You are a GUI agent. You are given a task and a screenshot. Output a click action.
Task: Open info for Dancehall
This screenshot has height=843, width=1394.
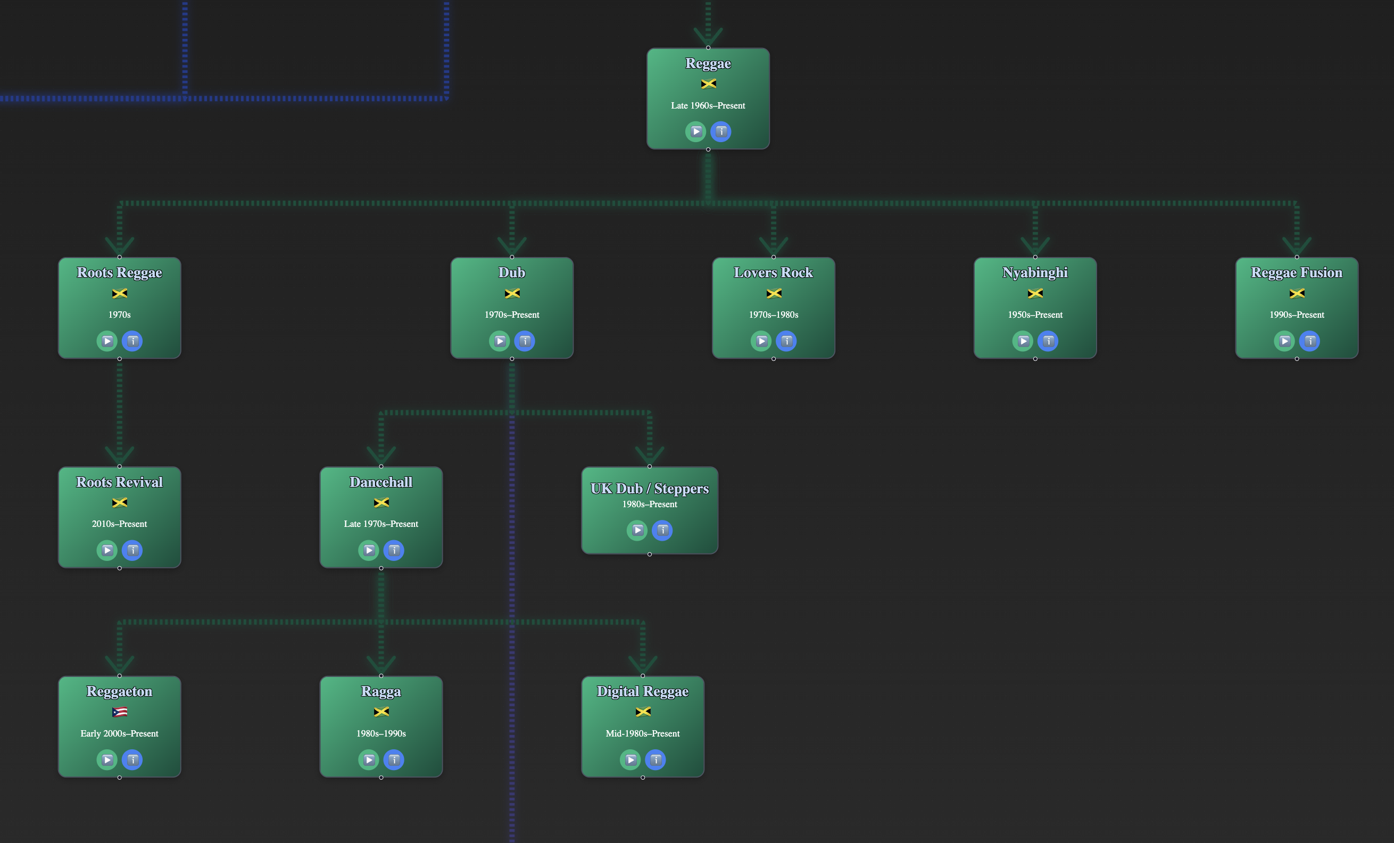click(394, 550)
